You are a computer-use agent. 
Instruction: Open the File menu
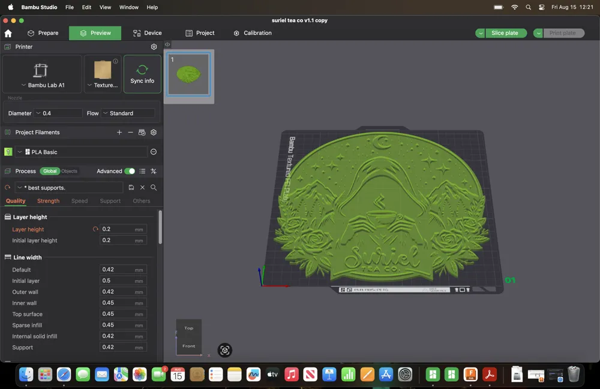point(69,7)
